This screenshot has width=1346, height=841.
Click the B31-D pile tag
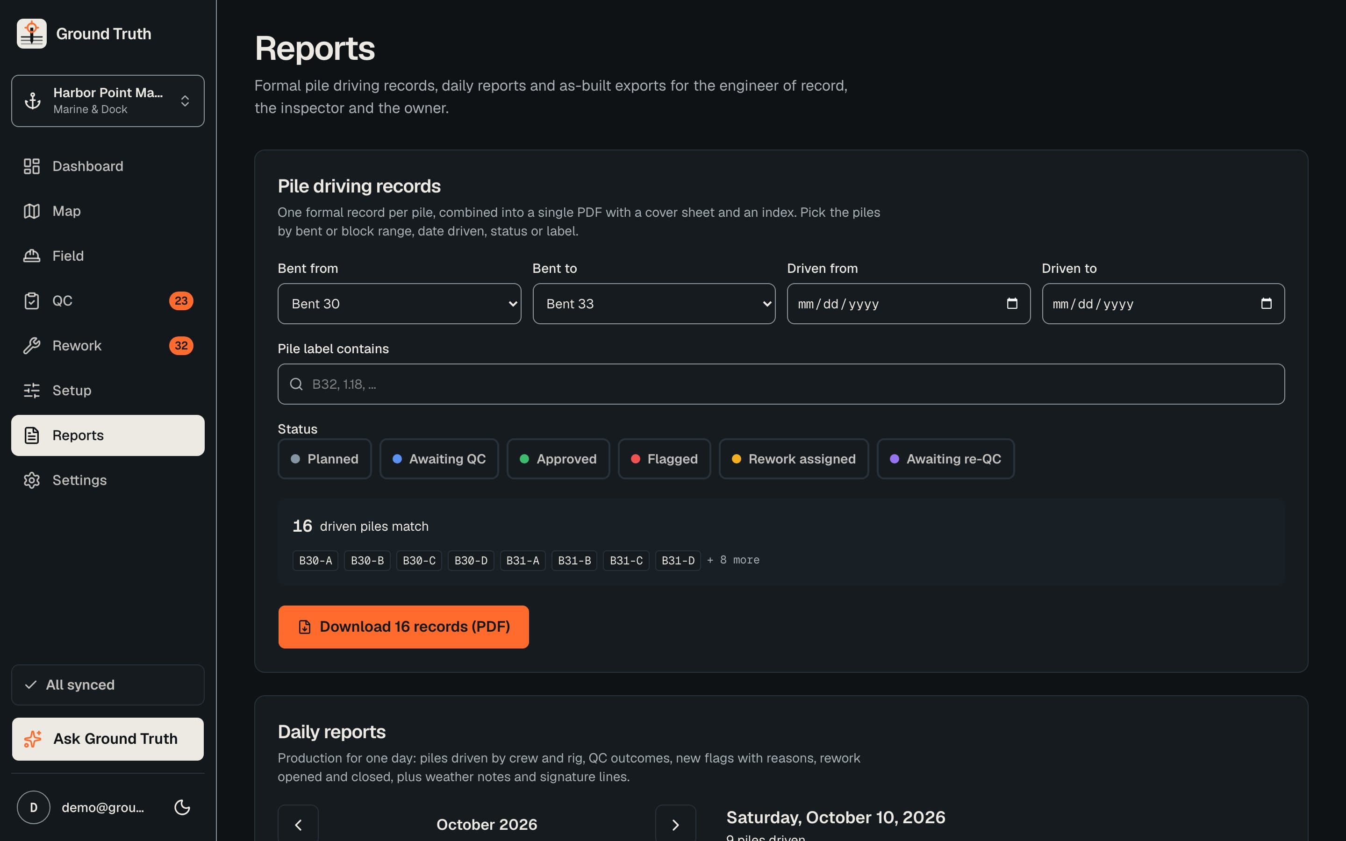click(678, 561)
